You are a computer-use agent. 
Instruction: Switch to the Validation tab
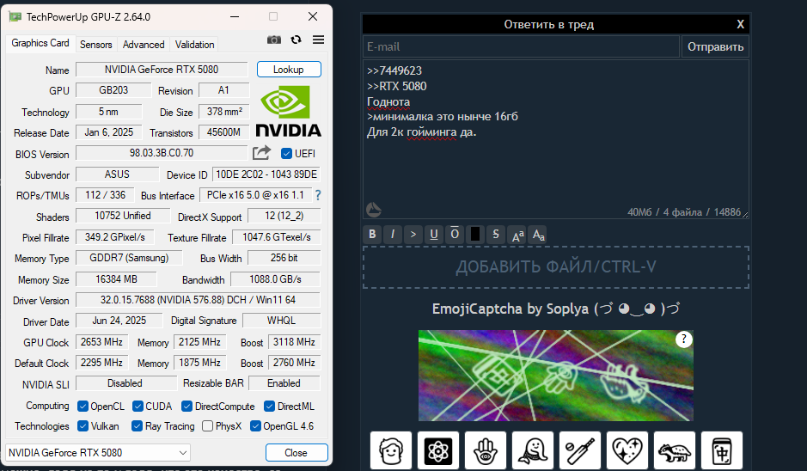point(194,45)
